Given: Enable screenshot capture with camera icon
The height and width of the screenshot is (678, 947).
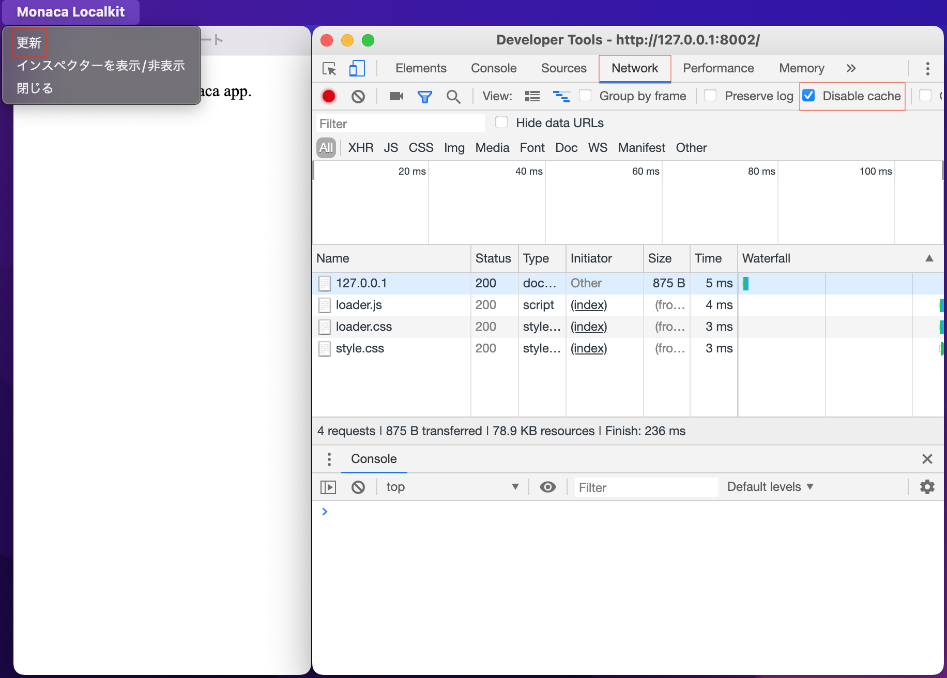Looking at the screenshot, I should point(395,96).
